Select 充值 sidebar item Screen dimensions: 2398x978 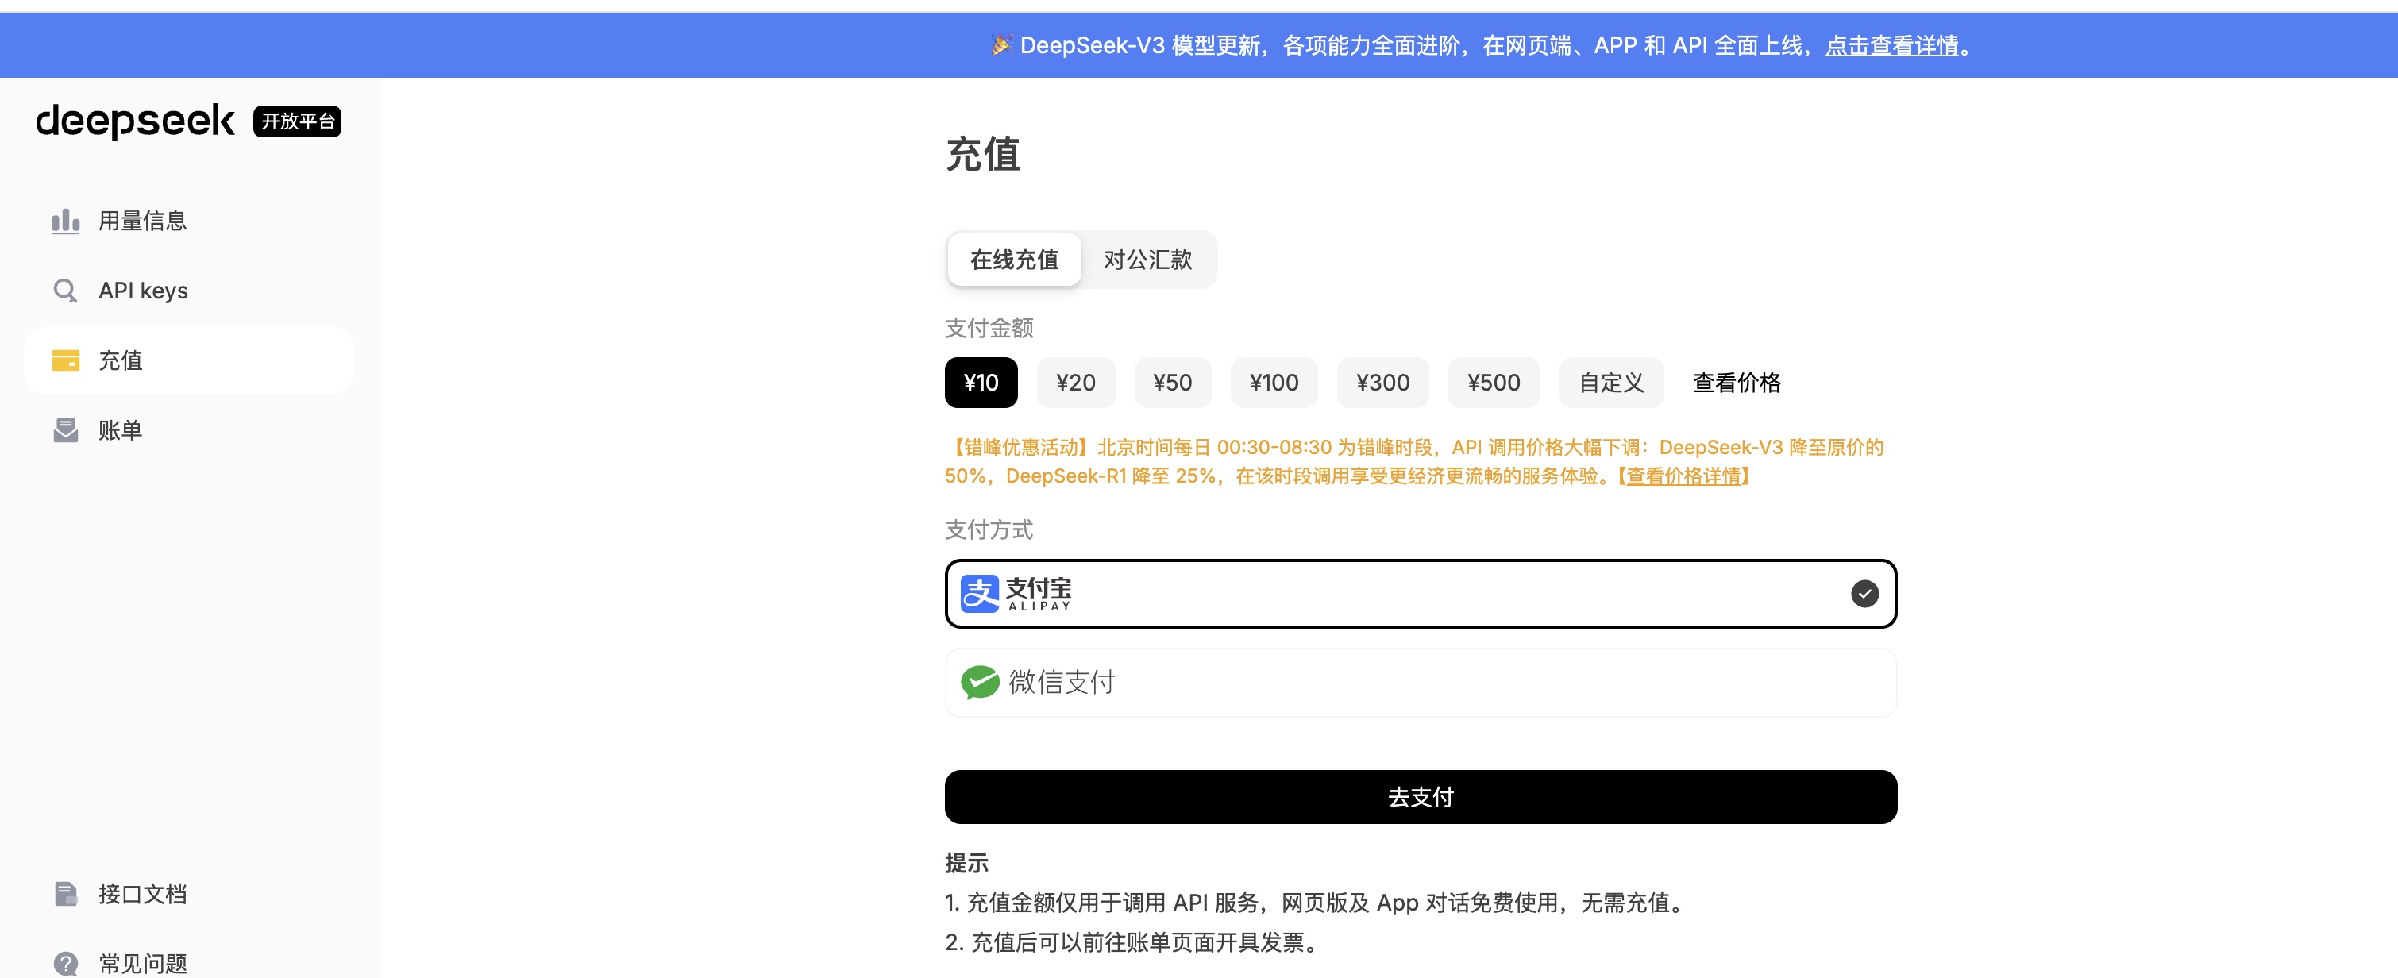tap(189, 360)
